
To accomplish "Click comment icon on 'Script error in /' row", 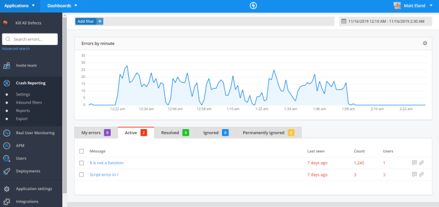I will point(414,175).
